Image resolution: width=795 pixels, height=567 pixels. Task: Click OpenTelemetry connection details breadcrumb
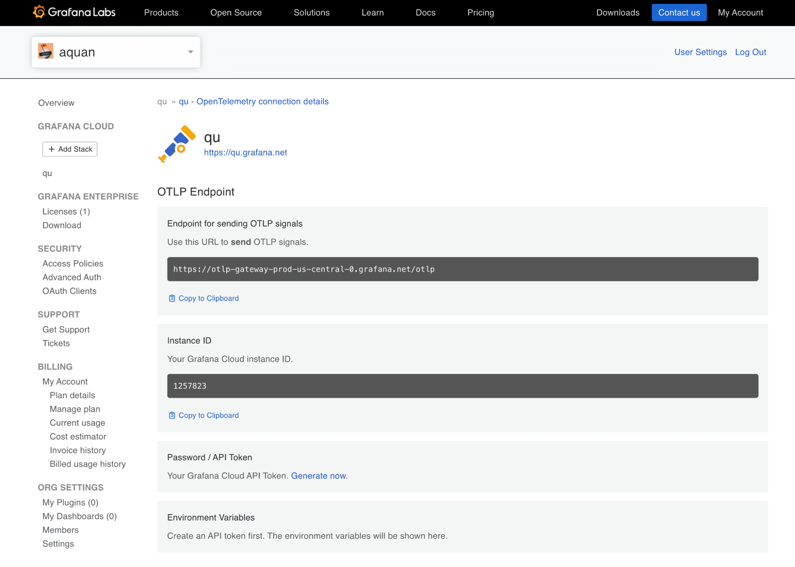point(254,101)
